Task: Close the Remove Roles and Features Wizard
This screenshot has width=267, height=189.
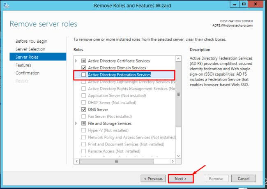Action: click(x=255, y=4)
